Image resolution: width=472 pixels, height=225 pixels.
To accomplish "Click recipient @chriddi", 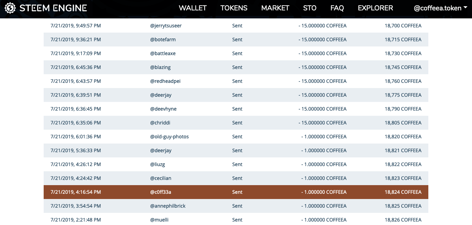I will click(160, 123).
